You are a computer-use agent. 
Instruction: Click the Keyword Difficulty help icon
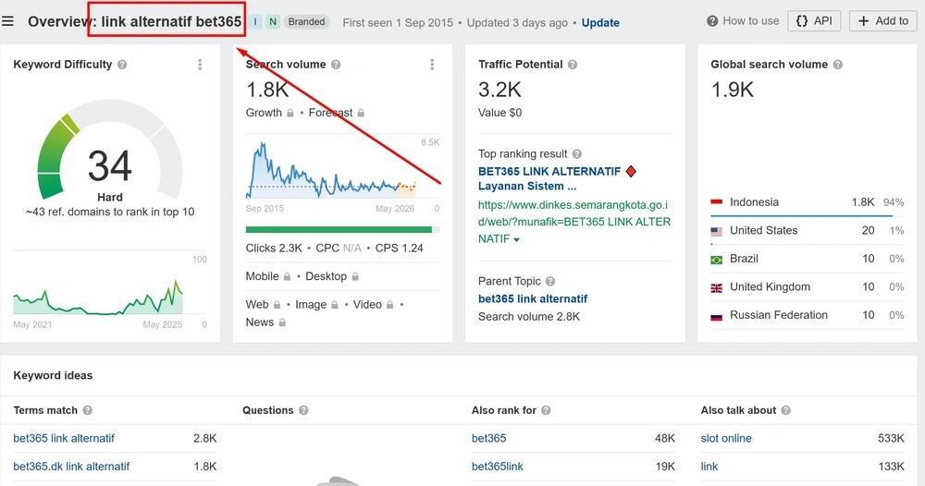122,64
